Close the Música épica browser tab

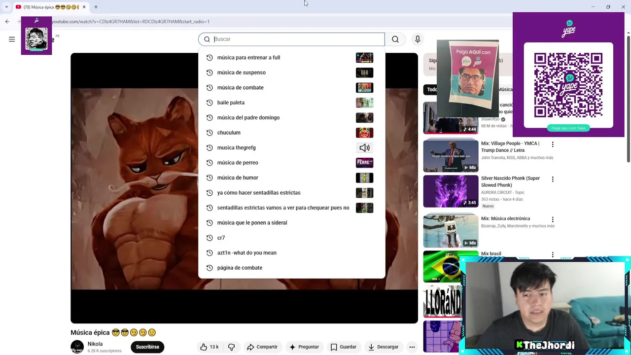coord(84,7)
